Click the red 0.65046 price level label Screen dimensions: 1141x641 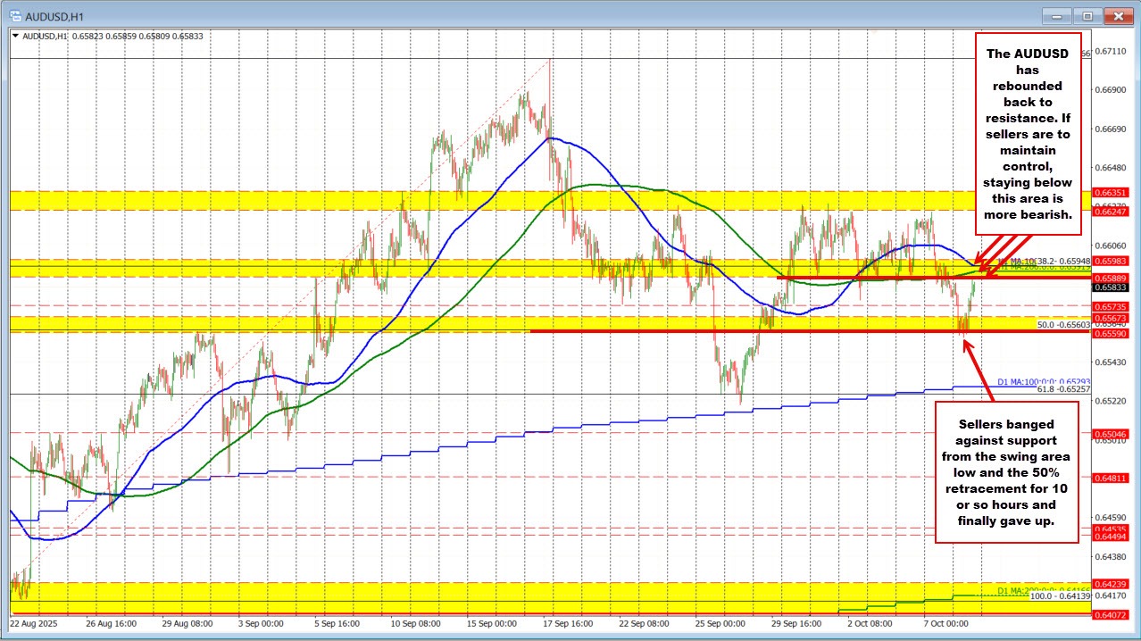pos(1110,433)
